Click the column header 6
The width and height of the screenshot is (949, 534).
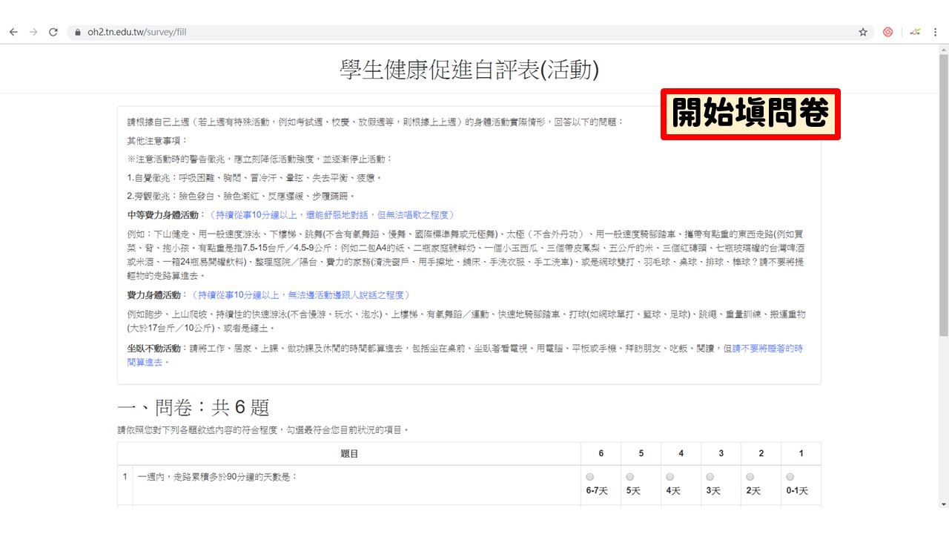(x=600, y=453)
